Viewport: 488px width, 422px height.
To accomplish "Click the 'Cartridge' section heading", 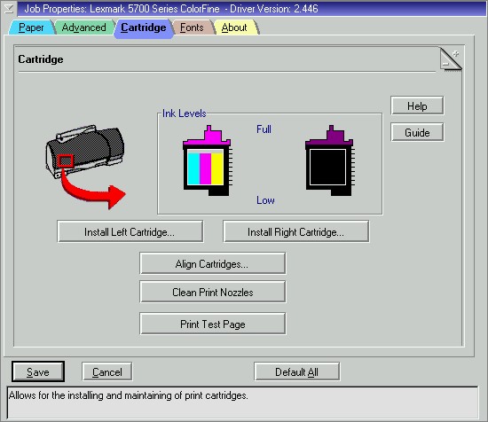I will coord(41,59).
